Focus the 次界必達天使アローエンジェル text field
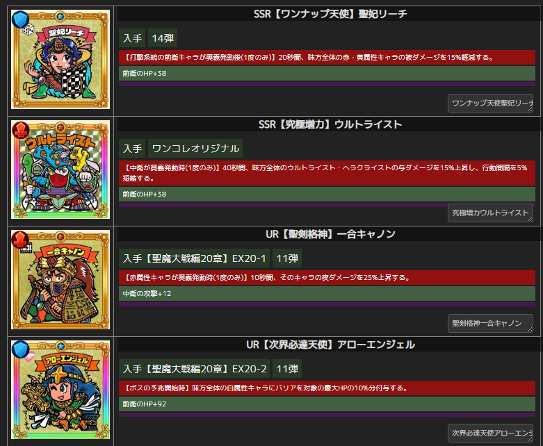543x446 pixels. tap(490, 433)
